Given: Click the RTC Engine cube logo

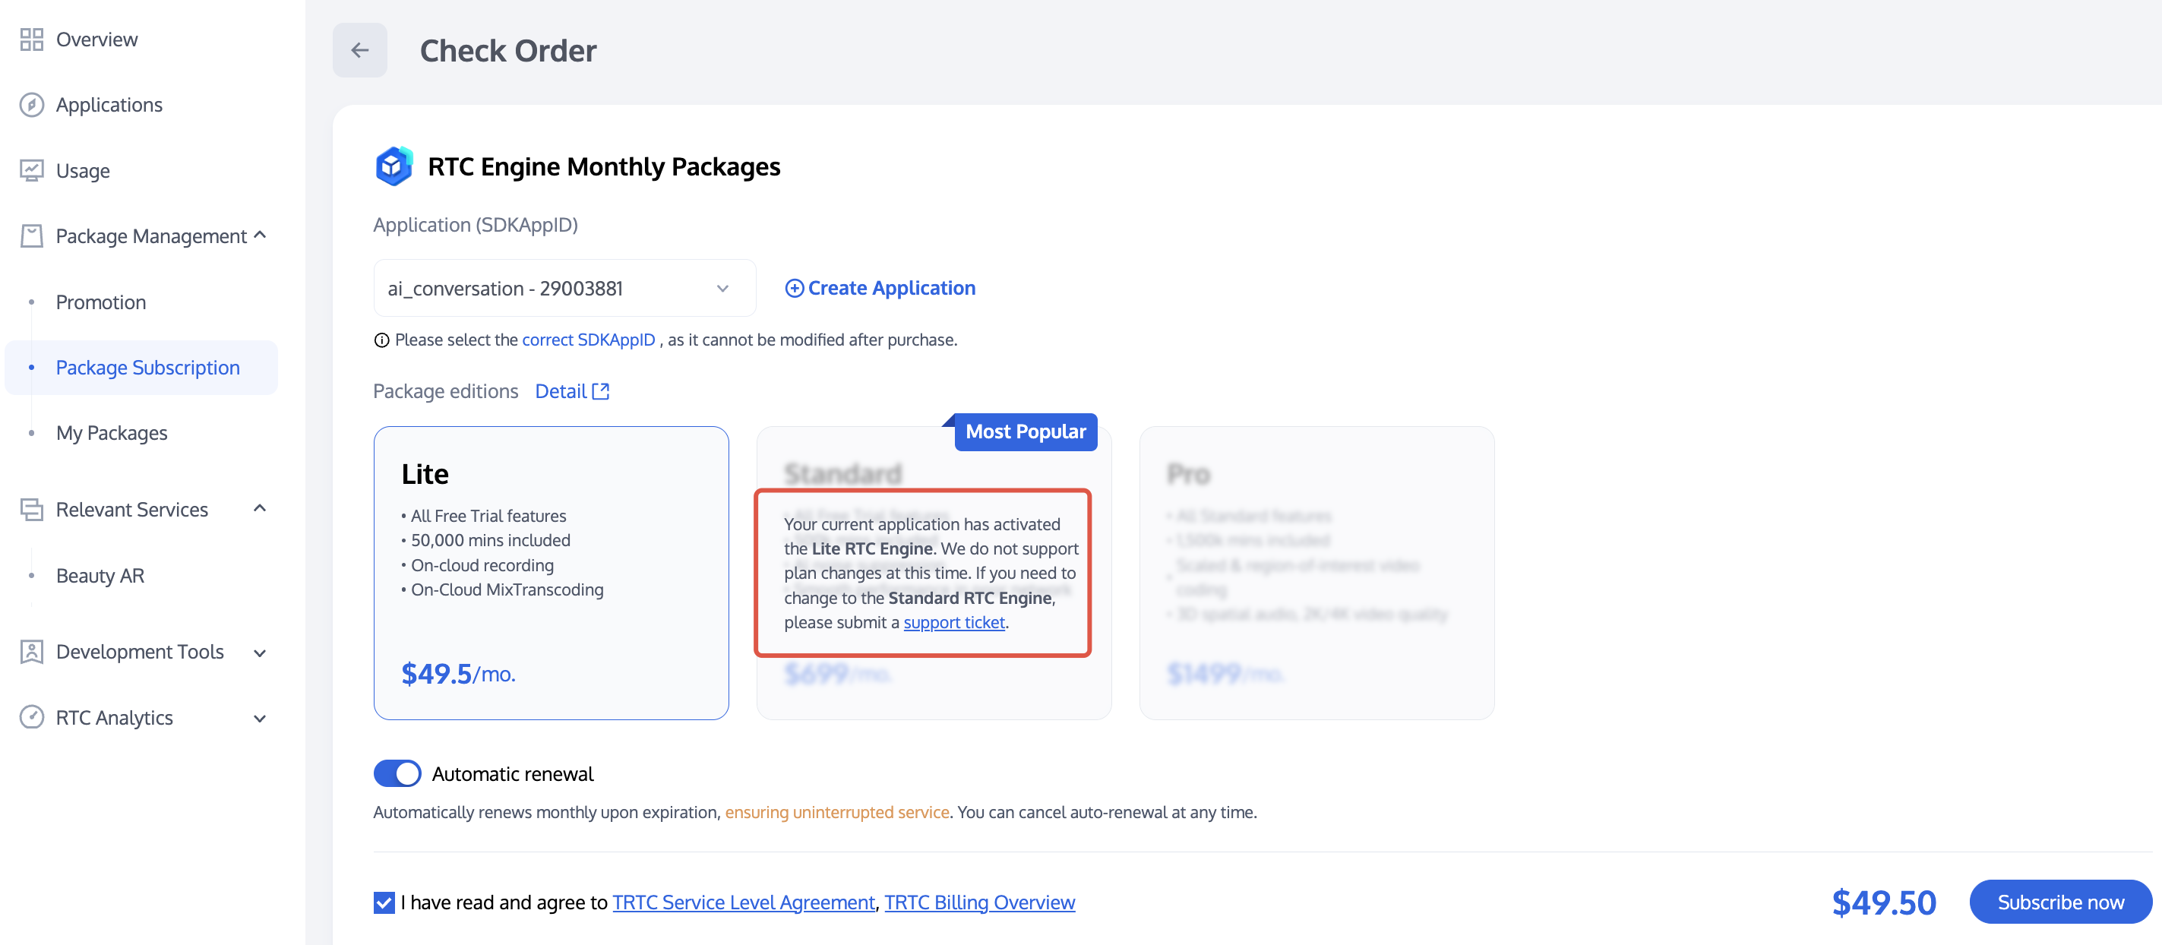Looking at the screenshot, I should tap(394, 166).
